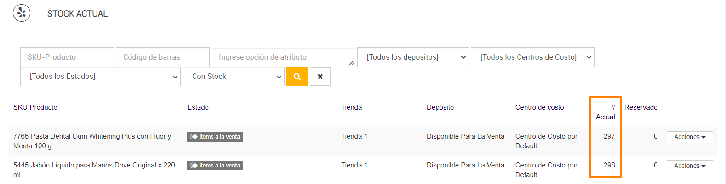Expand the Todos los Centros de Costo dropdown
Screen dimensions: 726x184
532,57
